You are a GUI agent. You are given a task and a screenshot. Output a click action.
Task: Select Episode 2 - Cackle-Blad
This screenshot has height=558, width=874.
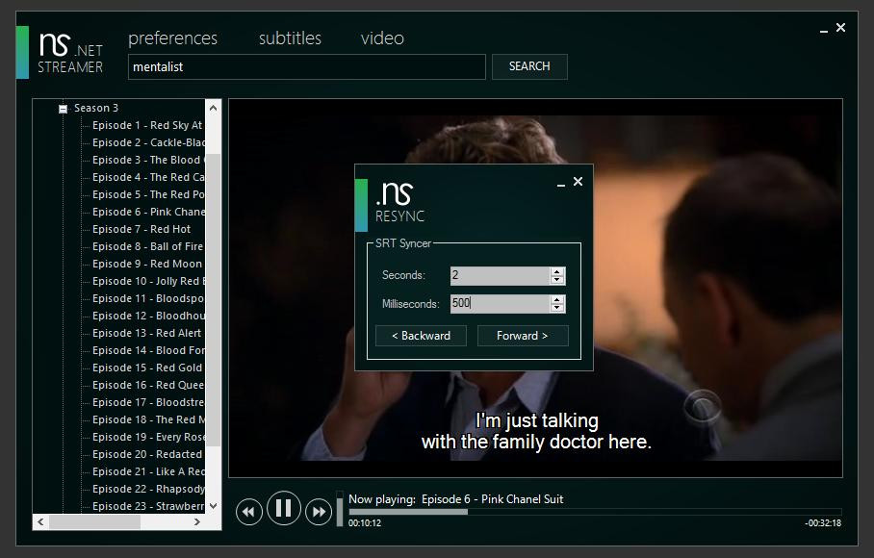pyautogui.click(x=148, y=142)
